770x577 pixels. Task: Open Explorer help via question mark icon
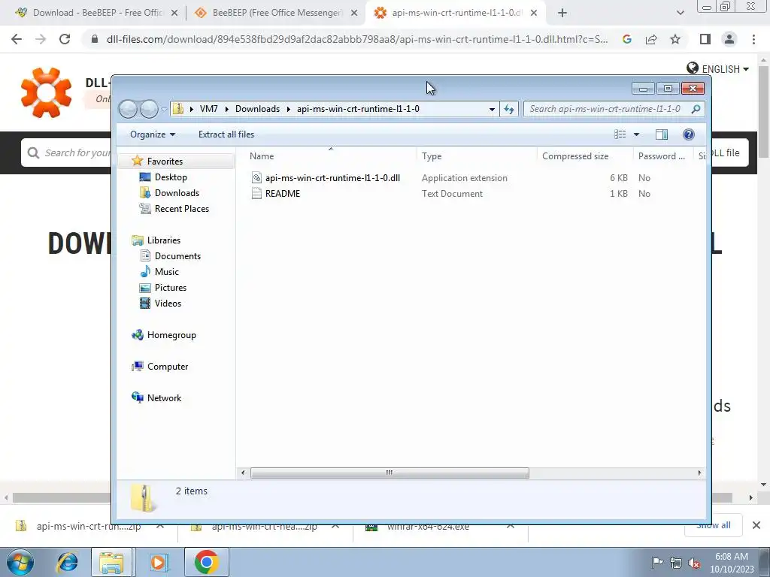tap(689, 134)
